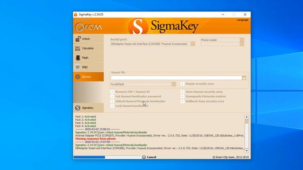The image size is (303, 170).
Task: Click the red "Missing response from phone" message
Action: (x=96, y=138)
